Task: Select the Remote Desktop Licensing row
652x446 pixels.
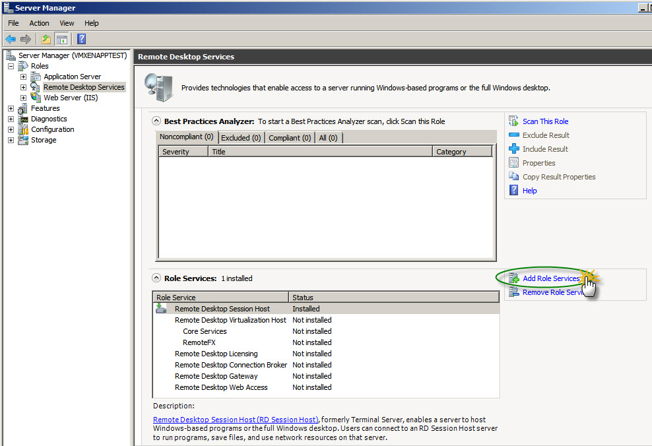Action: pyautogui.click(x=327, y=354)
